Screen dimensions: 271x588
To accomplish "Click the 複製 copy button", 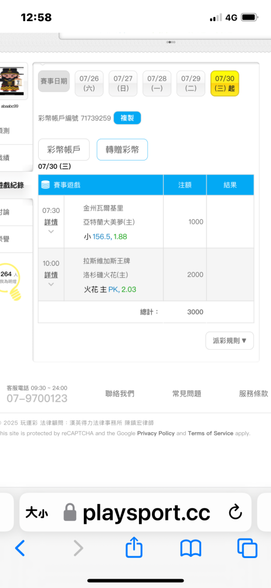I will (x=127, y=118).
